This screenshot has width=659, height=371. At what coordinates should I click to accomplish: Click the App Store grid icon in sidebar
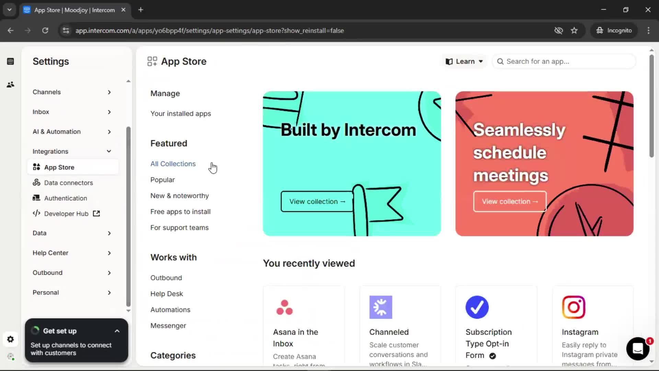tap(36, 167)
